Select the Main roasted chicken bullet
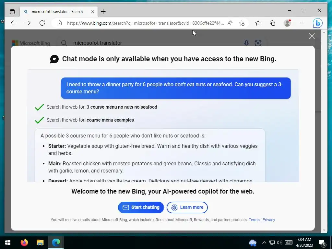The image size is (332, 249). (x=152, y=167)
